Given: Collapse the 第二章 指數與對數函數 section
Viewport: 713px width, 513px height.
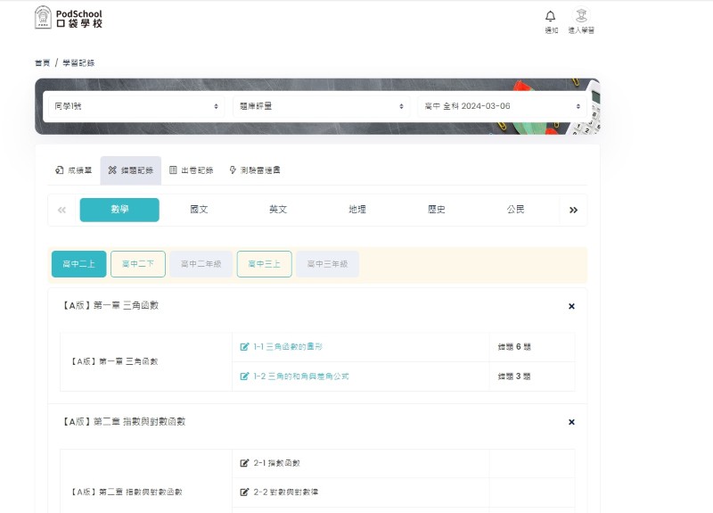Looking at the screenshot, I should point(571,422).
